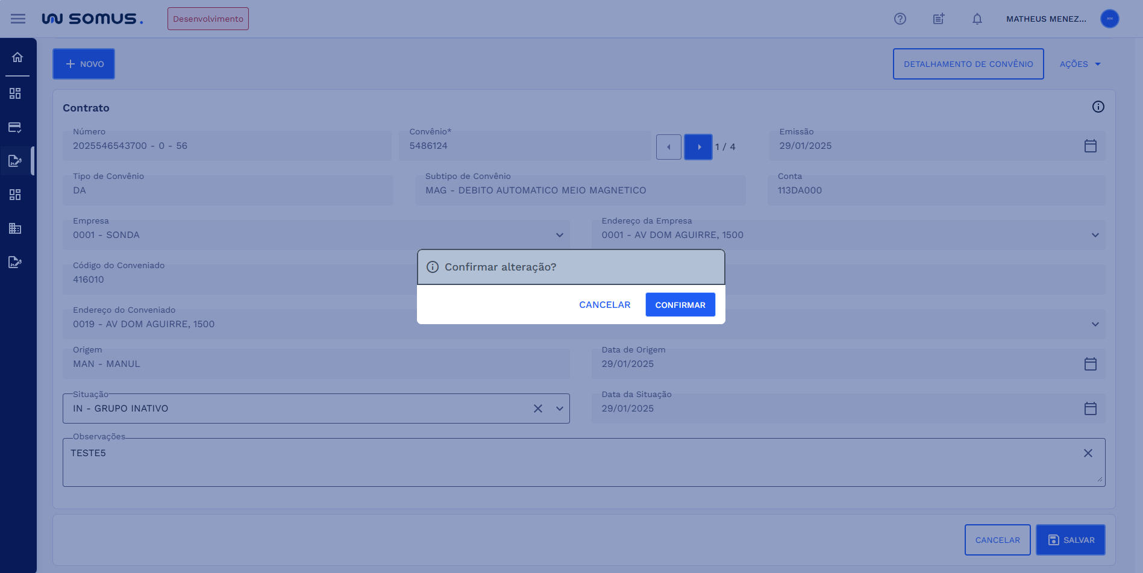Go to next convênio record
Screen dimensions: 1143x573
tap(698, 147)
